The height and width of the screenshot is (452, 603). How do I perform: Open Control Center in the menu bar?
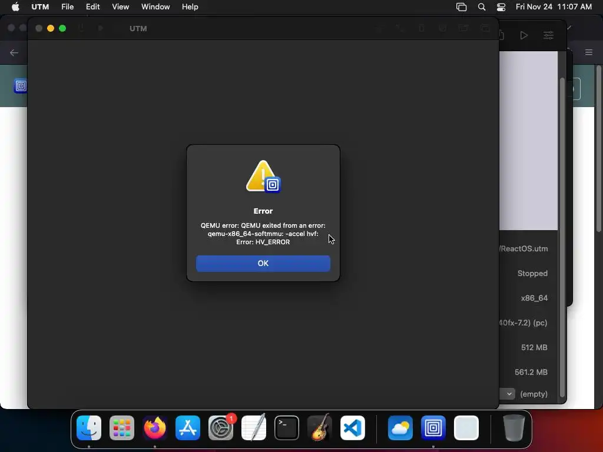pos(501,7)
